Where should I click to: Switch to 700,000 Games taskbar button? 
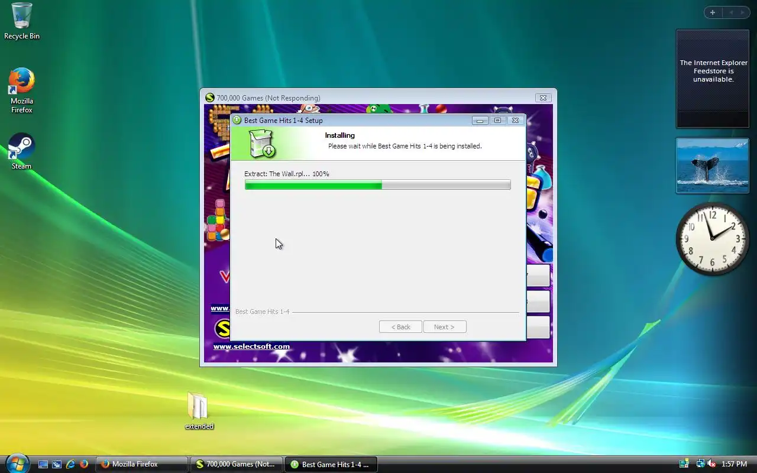pos(237,464)
